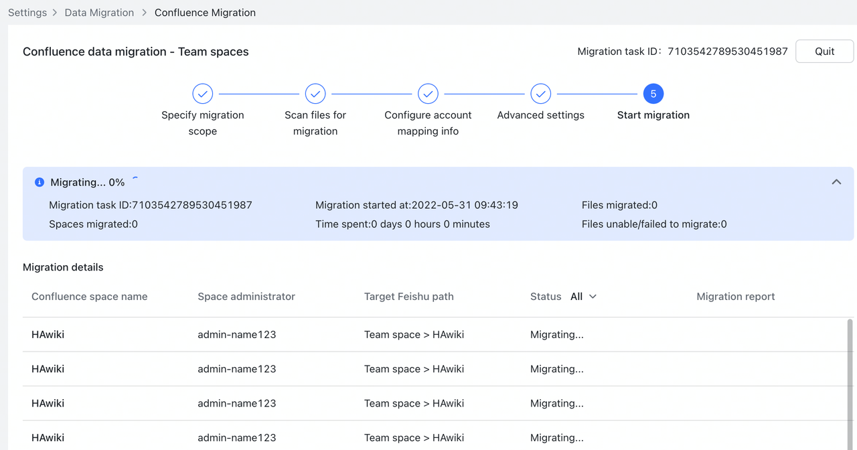Click the Migration report column header
The image size is (857, 450).
(735, 297)
